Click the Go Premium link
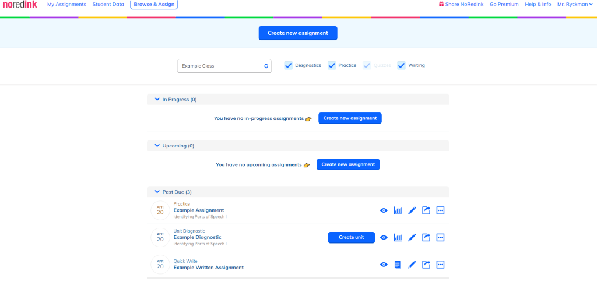The width and height of the screenshot is (597, 292). click(504, 5)
